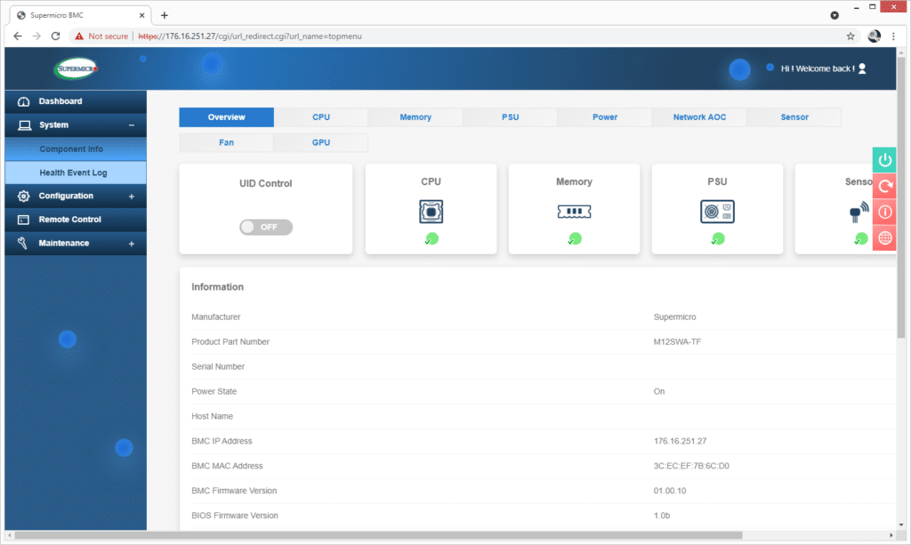This screenshot has width=911, height=545.
Task: Switch to the Power tab
Action: coord(605,117)
